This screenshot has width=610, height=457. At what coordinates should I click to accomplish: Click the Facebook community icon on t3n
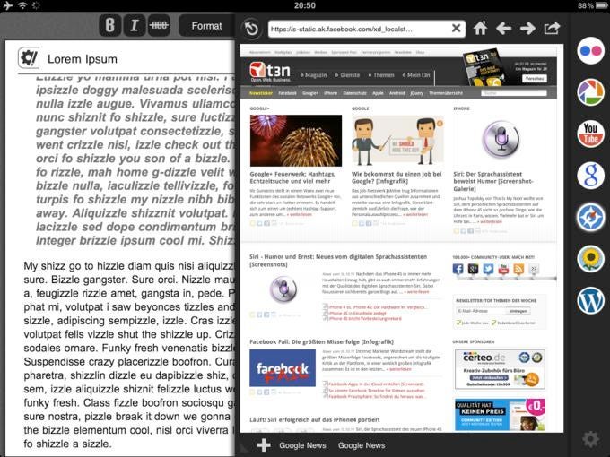coord(457,269)
